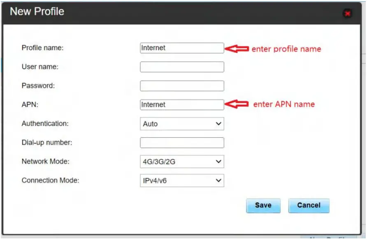
Task: Click the Dial-up number input field
Action: (x=182, y=143)
